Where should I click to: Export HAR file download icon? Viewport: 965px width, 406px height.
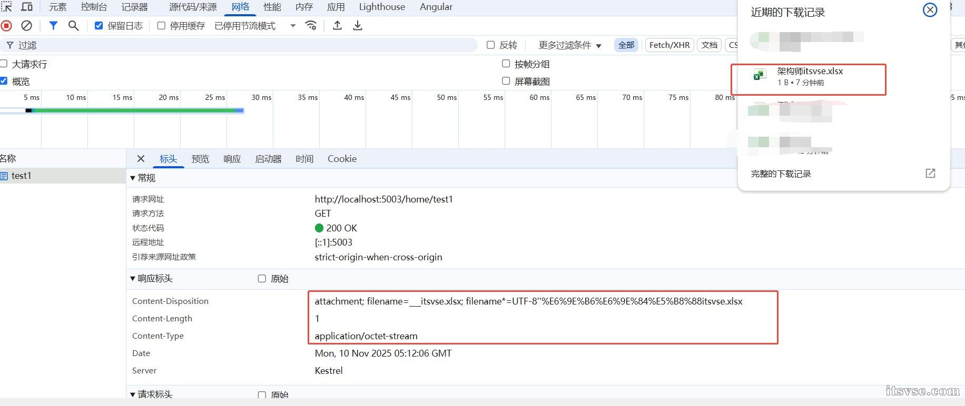click(358, 25)
